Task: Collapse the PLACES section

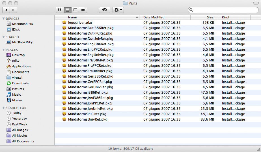Action: [3, 50]
